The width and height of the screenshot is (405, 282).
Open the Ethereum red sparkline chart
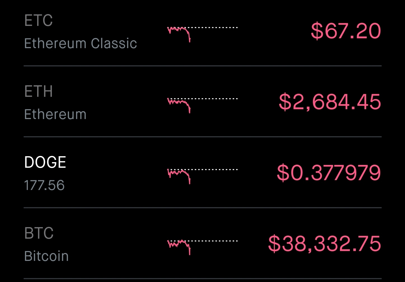pyautogui.click(x=179, y=104)
